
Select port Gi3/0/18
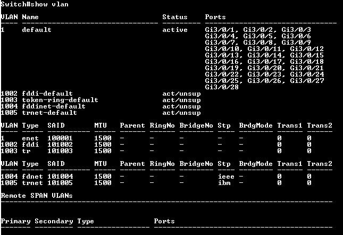[x=307, y=62]
